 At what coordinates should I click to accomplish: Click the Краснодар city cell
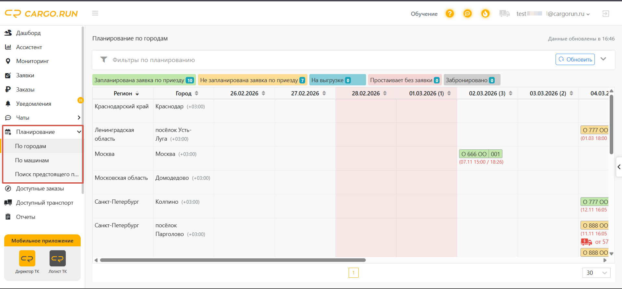[183, 111]
